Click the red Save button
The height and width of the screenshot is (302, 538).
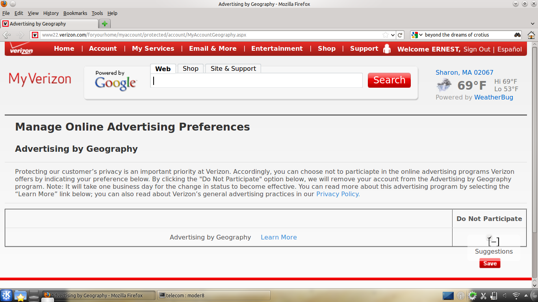pyautogui.click(x=490, y=263)
